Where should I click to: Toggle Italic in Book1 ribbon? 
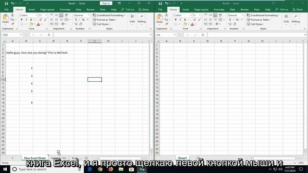pyautogui.click(x=26, y=20)
